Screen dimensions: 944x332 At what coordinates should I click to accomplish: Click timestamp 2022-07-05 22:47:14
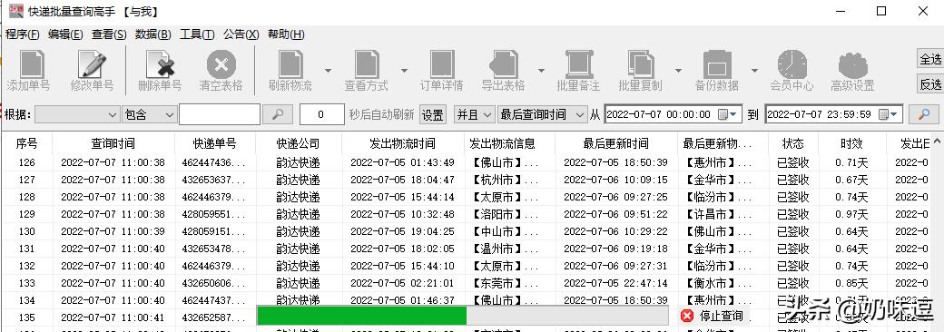615,283
